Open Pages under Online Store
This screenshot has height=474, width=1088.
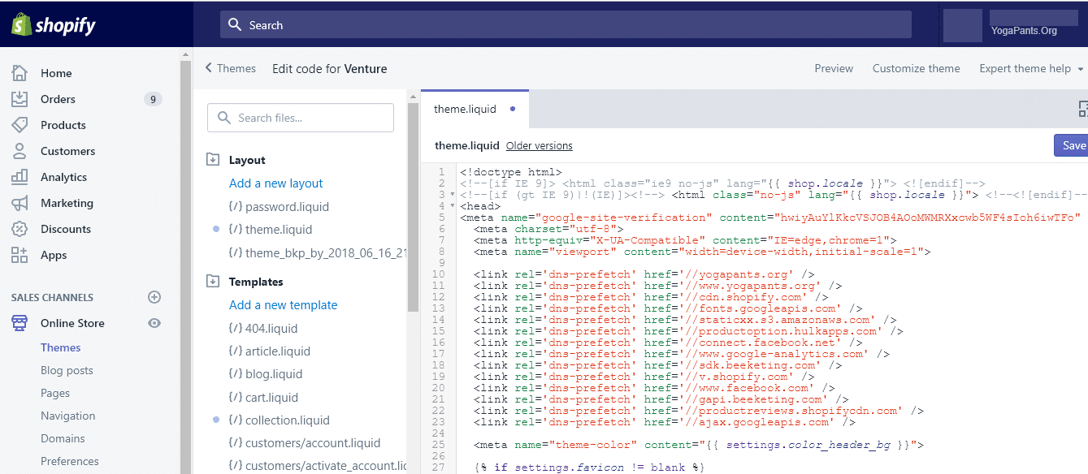point(55,393)
